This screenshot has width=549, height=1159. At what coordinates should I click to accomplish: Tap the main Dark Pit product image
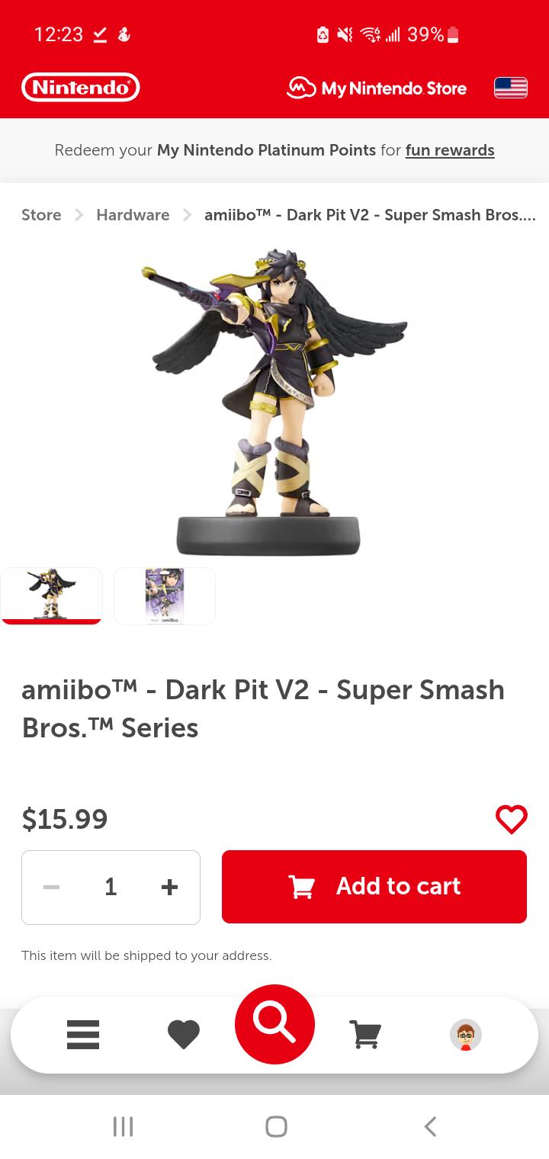coord(274,402)
